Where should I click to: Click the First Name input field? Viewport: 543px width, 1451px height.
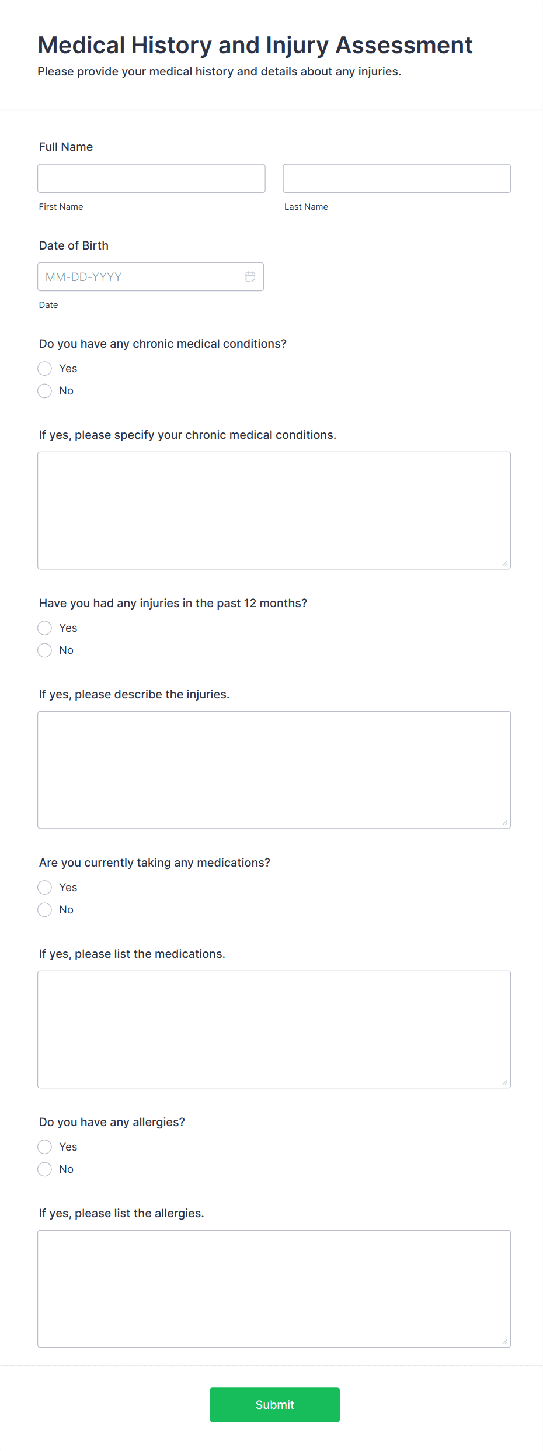(x=151, y=178)
